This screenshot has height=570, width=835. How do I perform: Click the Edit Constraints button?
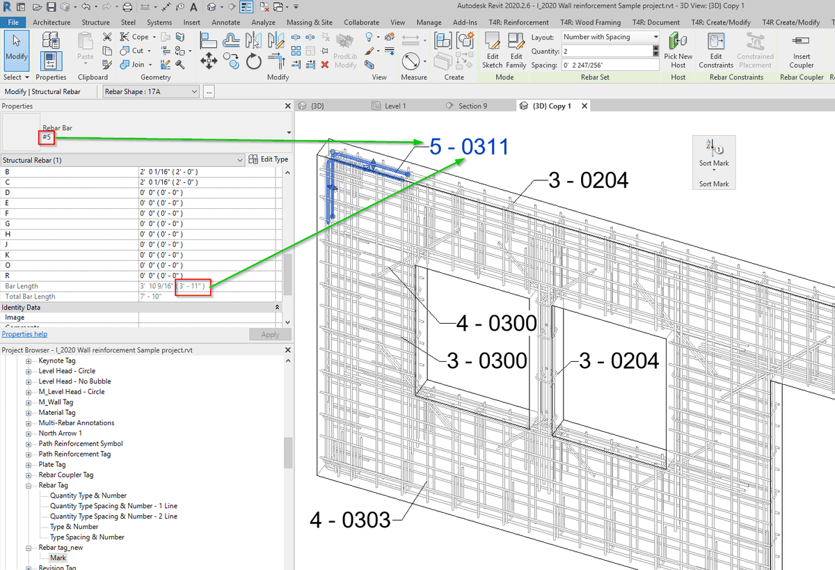coord(716,50)
